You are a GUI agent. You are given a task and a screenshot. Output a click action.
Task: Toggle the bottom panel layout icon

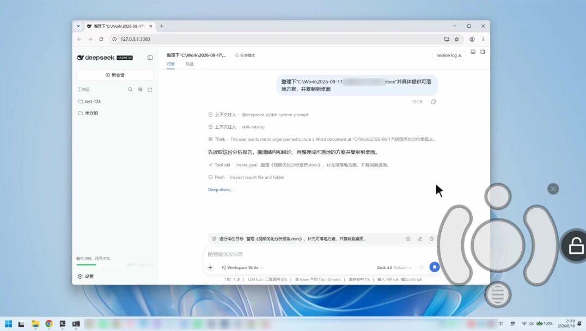pos(473,52)
